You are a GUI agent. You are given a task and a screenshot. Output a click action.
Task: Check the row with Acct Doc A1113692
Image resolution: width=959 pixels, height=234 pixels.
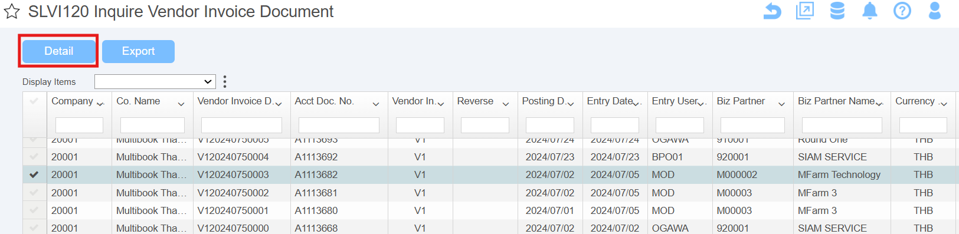click(x=34, y=157)
